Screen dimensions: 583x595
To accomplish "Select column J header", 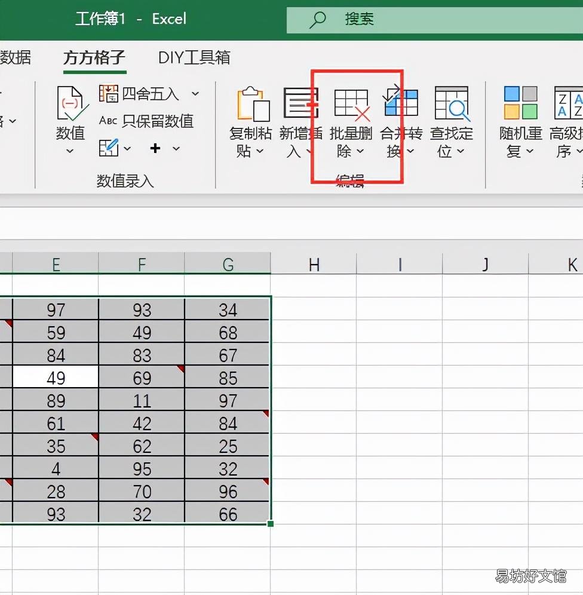I will click(486, 263).
